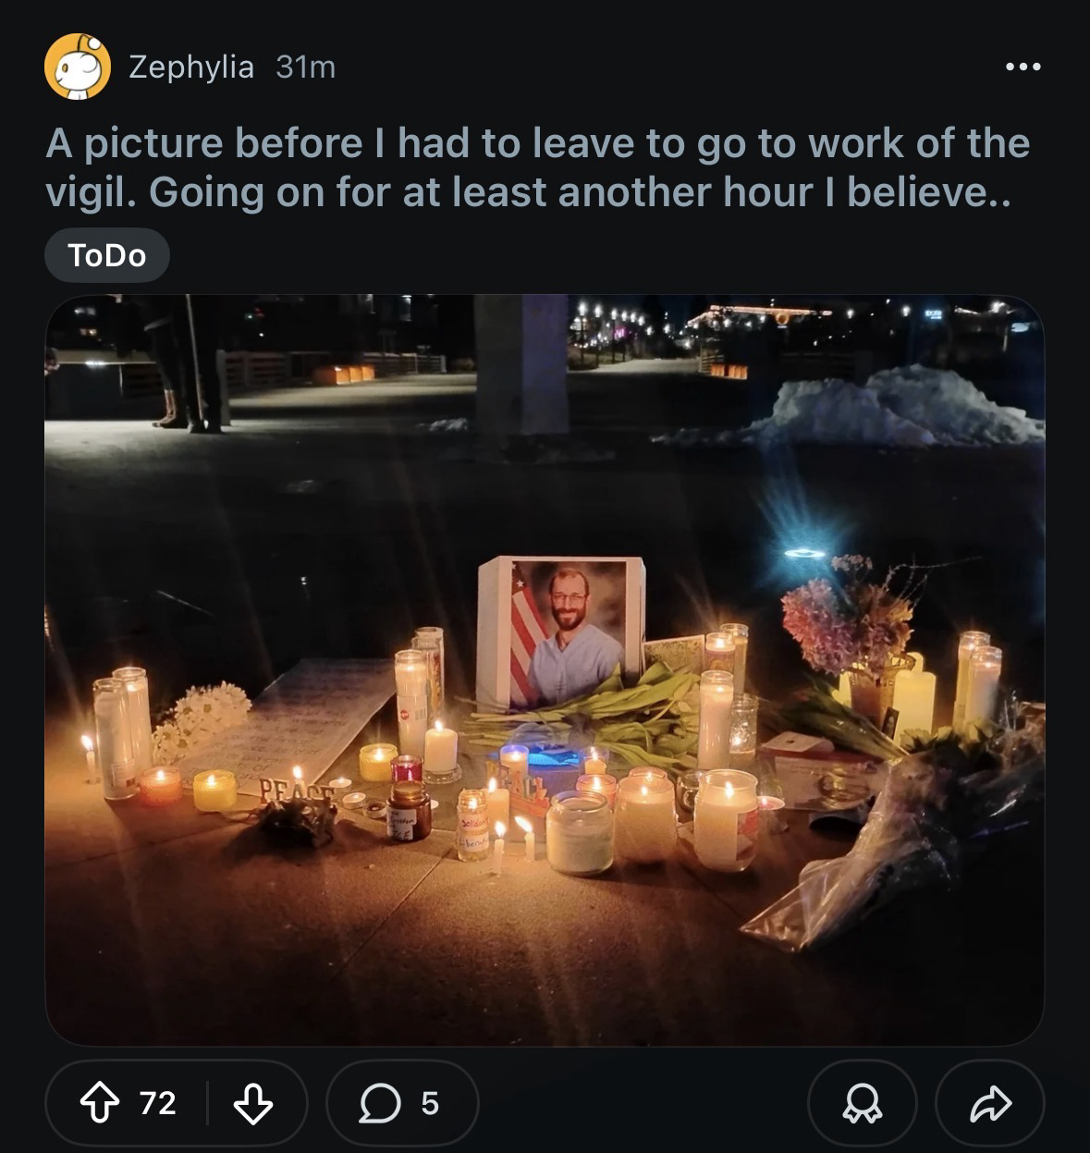The width and height of the screenshot is (1090, 1153).
Task: Select the ToDo flair tag
Action: pyautogui.click(x=107, y=255)
